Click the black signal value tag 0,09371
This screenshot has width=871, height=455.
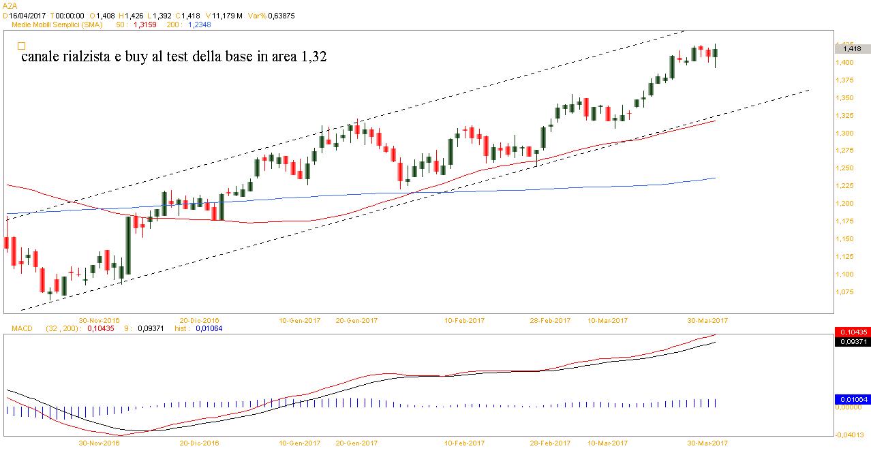[x=852, y=342]
